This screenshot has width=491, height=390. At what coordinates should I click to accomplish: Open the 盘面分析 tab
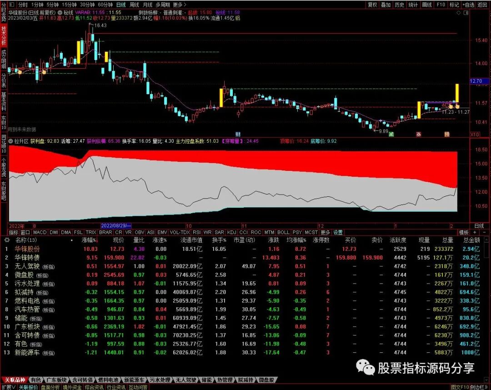[x=50, y=387]
